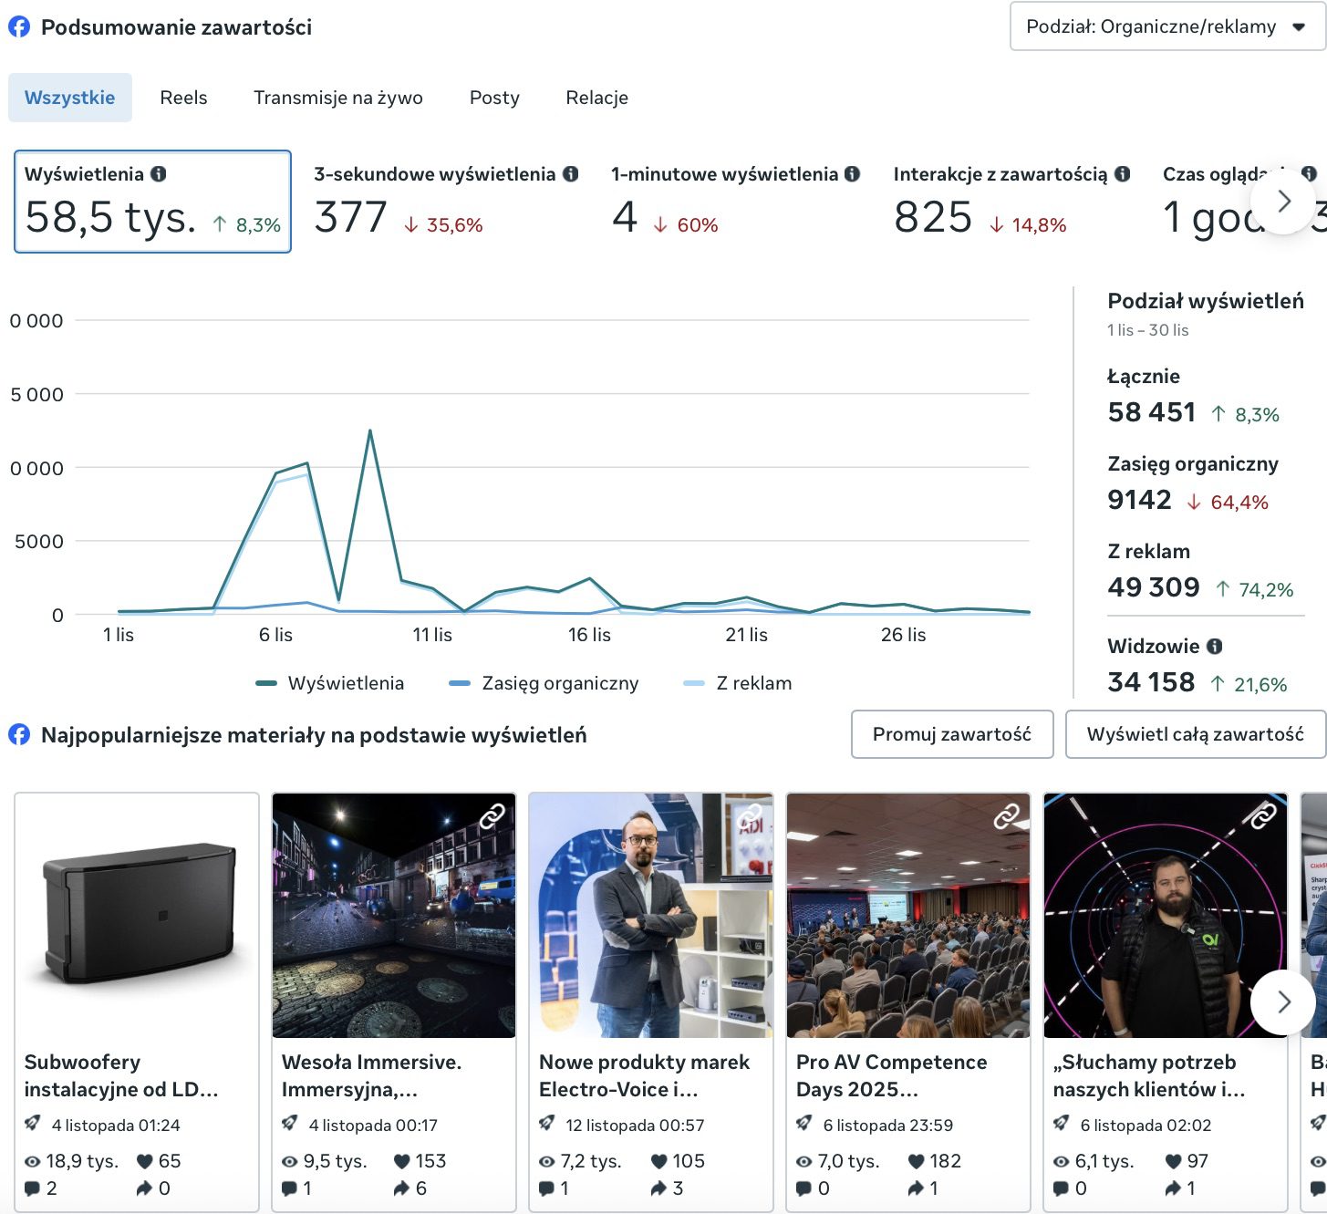Switch to the Reels tab

(183, 98)
